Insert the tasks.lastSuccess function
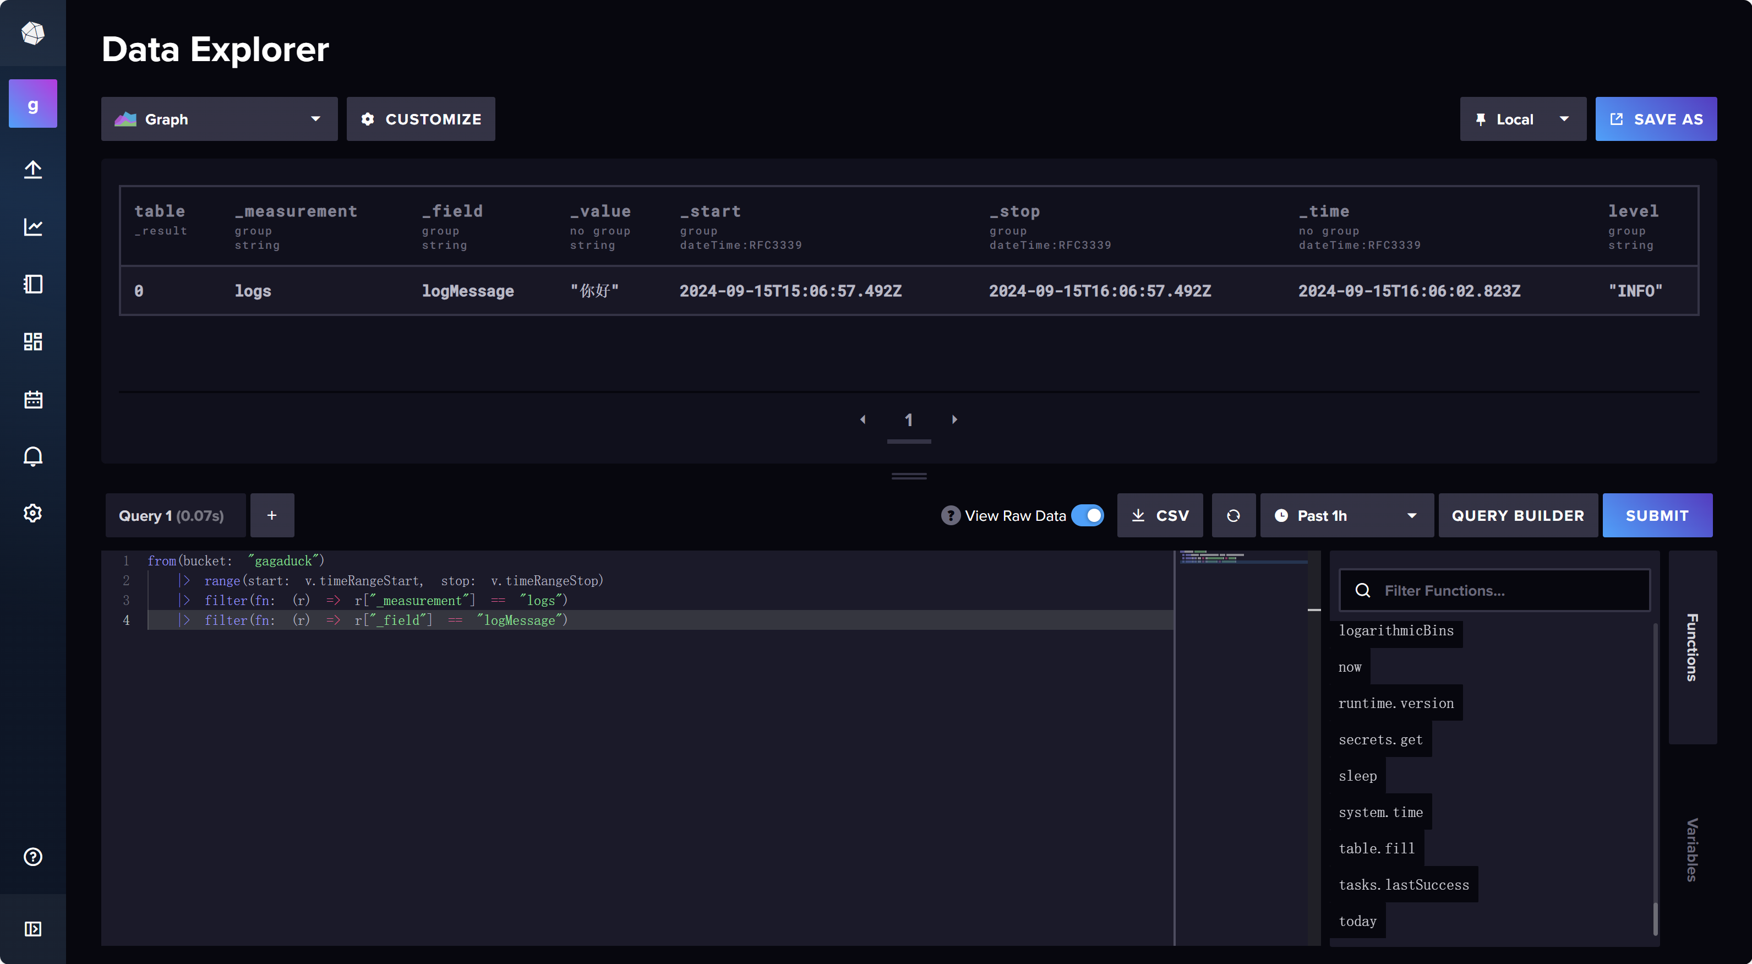Screen dimensions: 1752x964 tap(1404, 885)
